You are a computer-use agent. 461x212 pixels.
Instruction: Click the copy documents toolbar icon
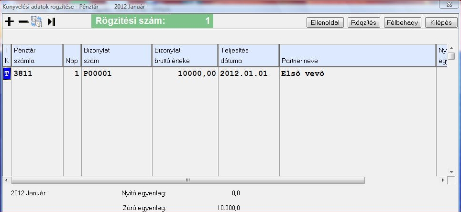point(37,21)
